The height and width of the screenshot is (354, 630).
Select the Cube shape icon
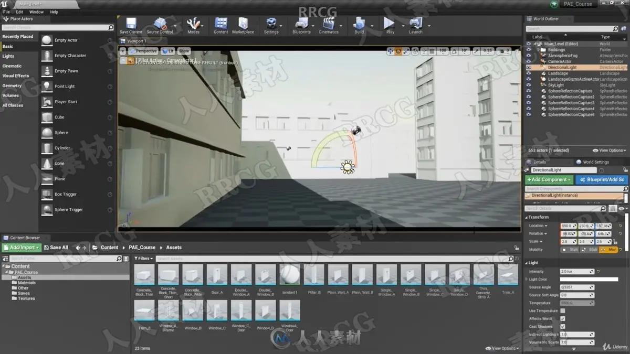[47, 117]
